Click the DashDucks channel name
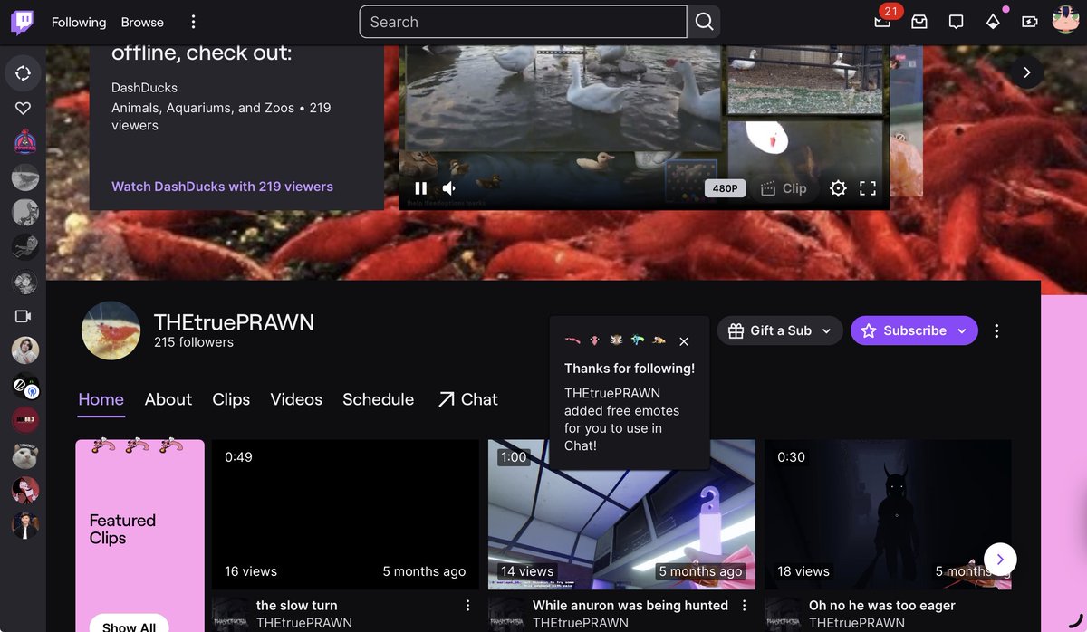1087x632 pixels. 144,88
